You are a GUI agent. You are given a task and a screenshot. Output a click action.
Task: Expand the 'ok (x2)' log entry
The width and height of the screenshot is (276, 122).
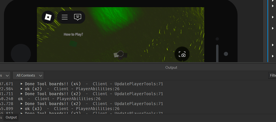(22, 89)
